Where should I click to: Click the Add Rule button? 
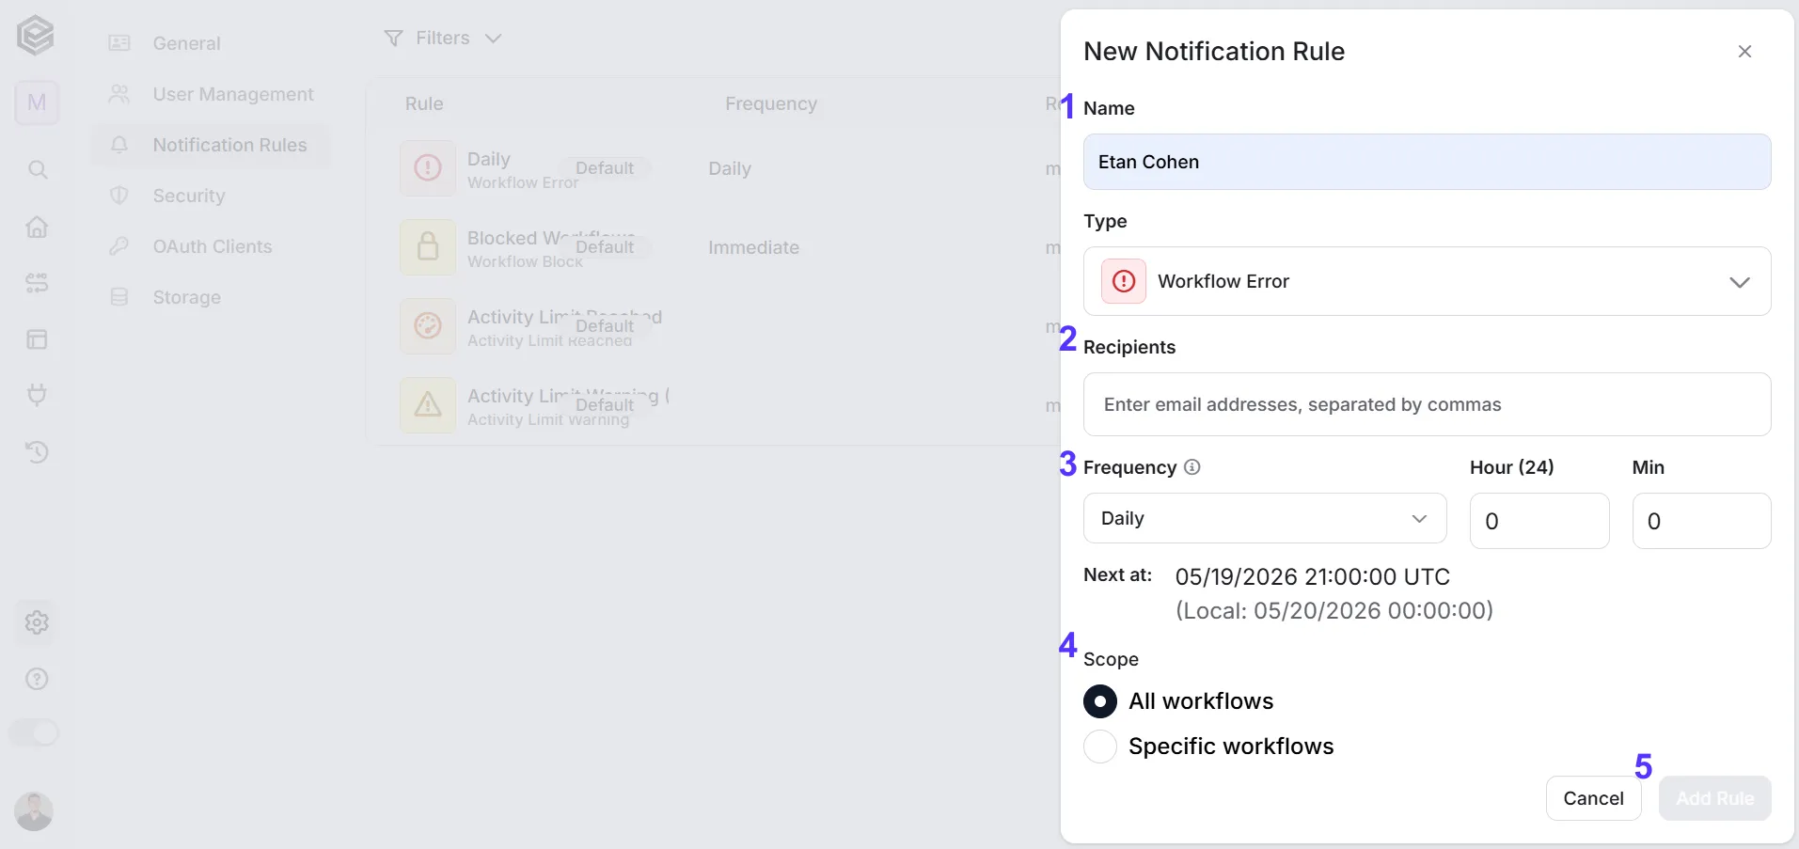[1715, 798]
